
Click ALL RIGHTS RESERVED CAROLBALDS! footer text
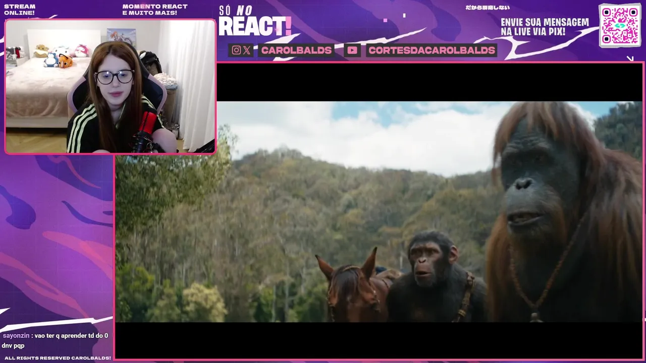point(58,358)
